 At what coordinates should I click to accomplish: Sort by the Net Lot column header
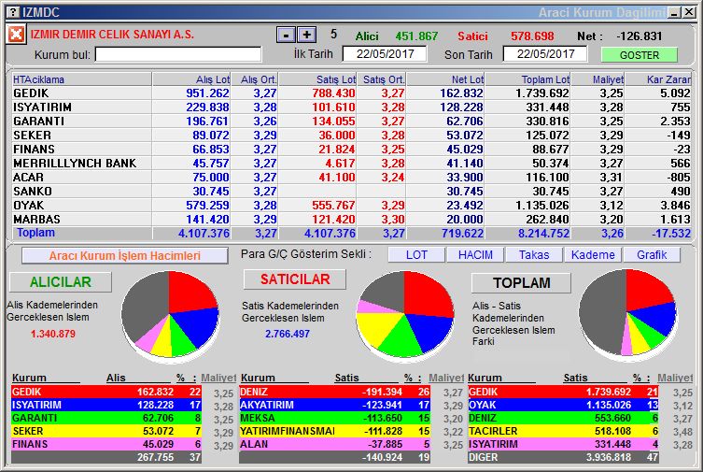(x=445, y=79)
